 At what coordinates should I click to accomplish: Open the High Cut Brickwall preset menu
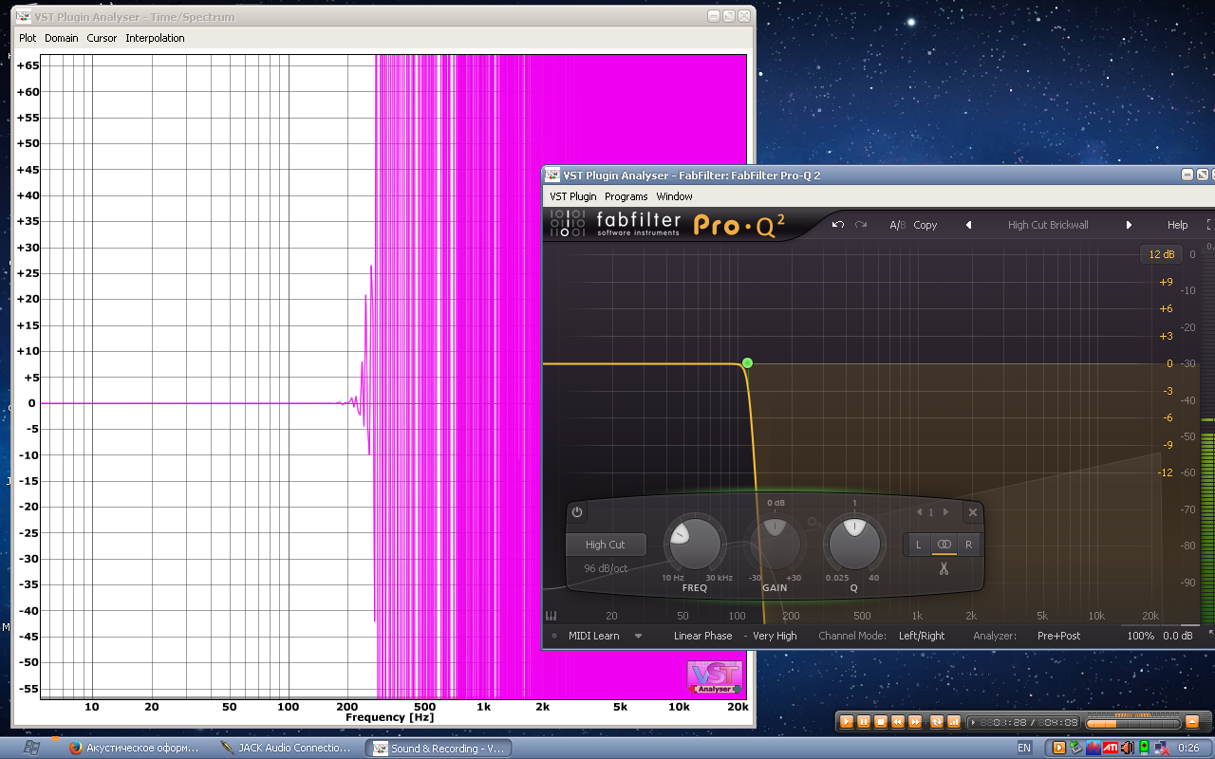(1048, 225)
